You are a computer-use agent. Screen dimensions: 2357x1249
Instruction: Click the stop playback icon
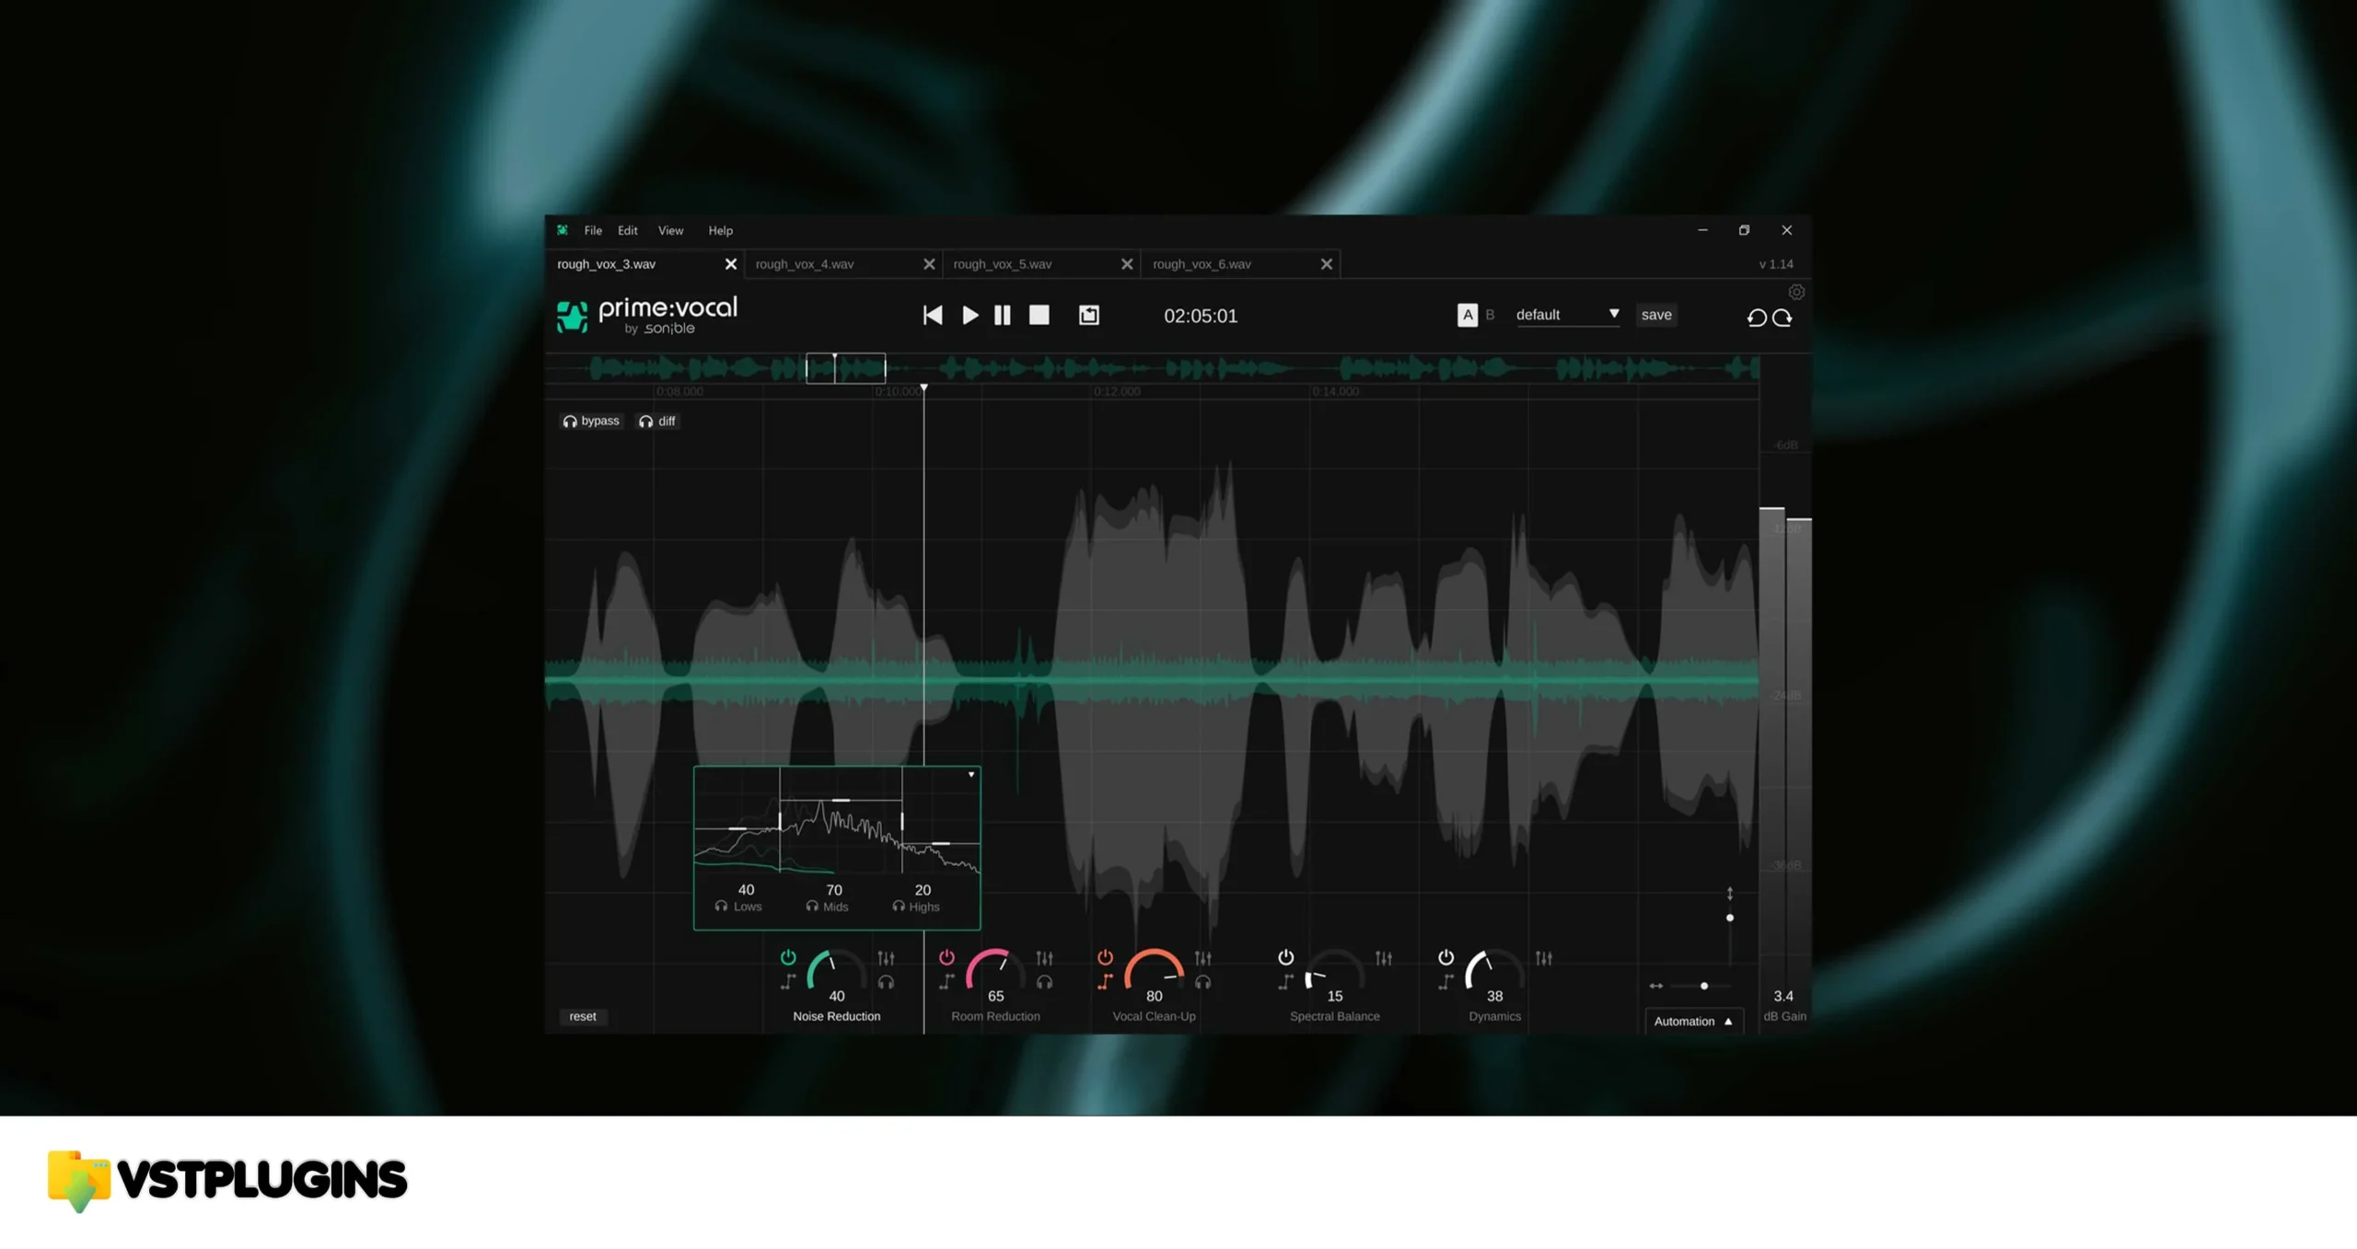click(1039, 315)
